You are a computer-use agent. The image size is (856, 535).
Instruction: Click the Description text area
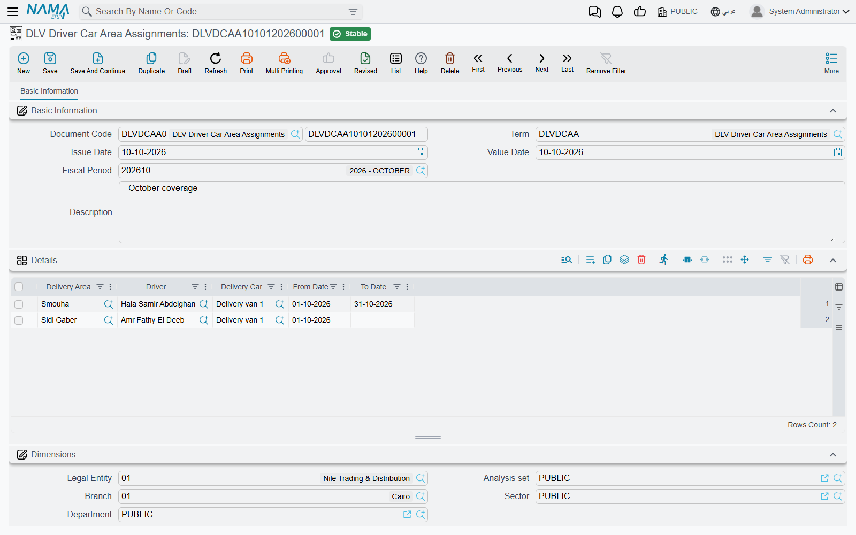pos(481,212)
